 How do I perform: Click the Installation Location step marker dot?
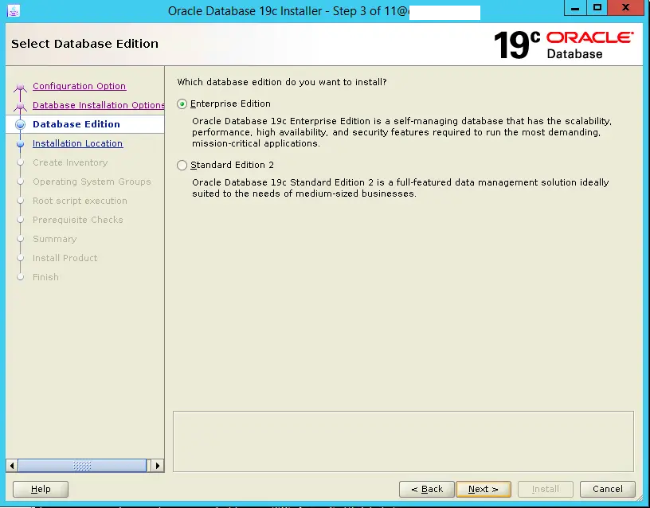tap(21, 144)
